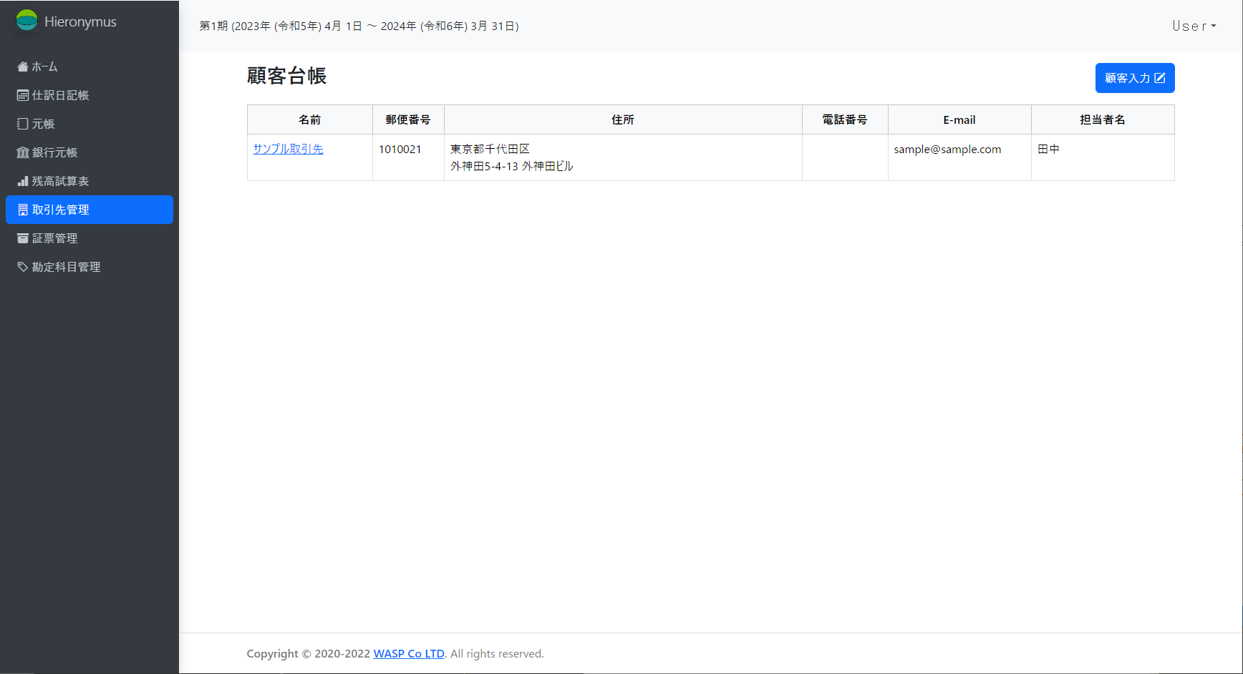Open the ホーム menu item
Image resolution: width=1243 pixels, height=674 pixels.
pyautogui.click(x=90, y=67)
